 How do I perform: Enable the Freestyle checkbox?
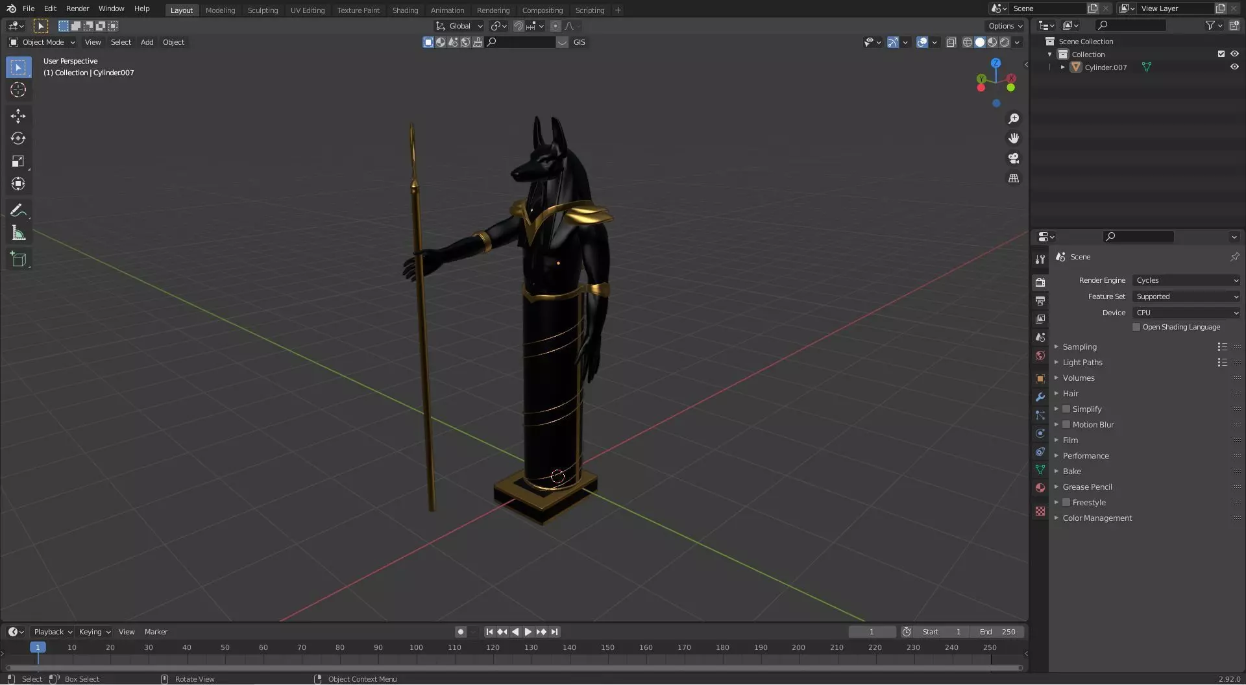[x=1066, y=503]
